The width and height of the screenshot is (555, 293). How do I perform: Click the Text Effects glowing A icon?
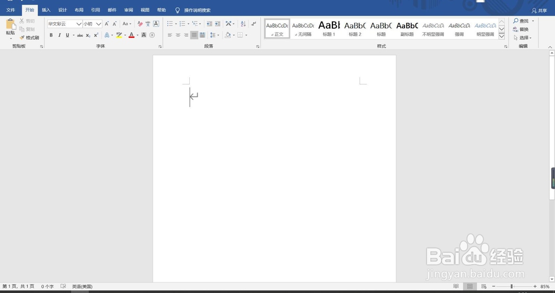click(x=107, y=35)
